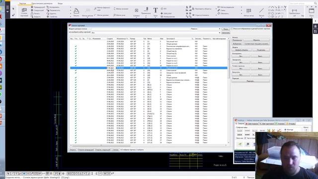318x179 pixels.
Task: Click the Поиск search button
Action: 226,29
